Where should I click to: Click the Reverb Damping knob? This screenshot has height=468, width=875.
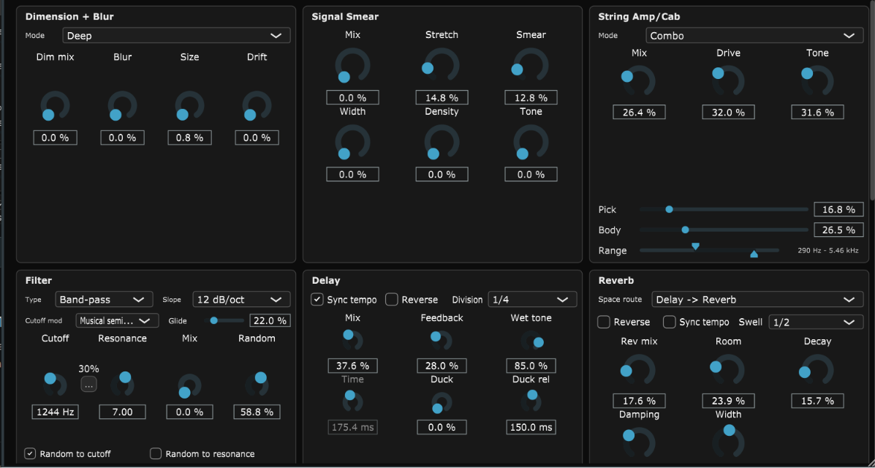[638, 444]
